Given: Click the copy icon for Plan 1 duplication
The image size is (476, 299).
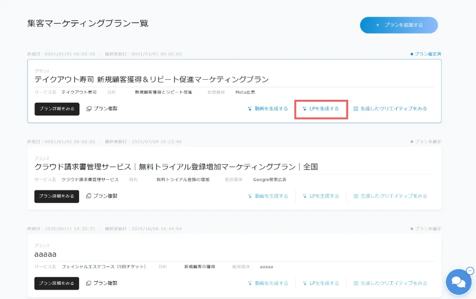Looking at the screenshot, I should click(x=89, y=109).
